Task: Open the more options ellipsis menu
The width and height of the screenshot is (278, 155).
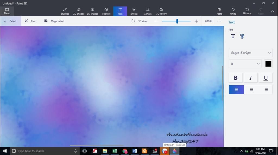Action: 219,21
